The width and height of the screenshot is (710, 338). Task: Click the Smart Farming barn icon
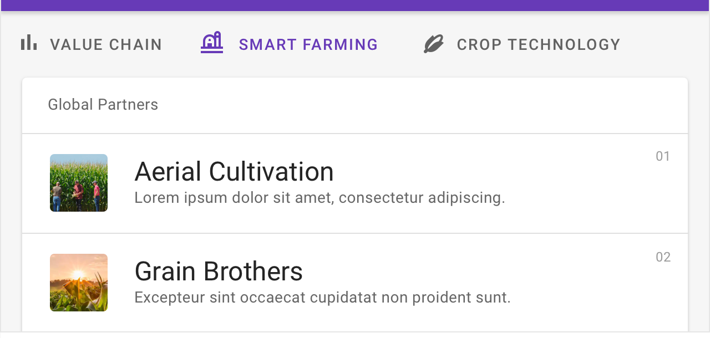(212, 43)
